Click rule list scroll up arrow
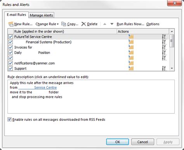This screenshot has width=184, height=150. pos(172,31)
